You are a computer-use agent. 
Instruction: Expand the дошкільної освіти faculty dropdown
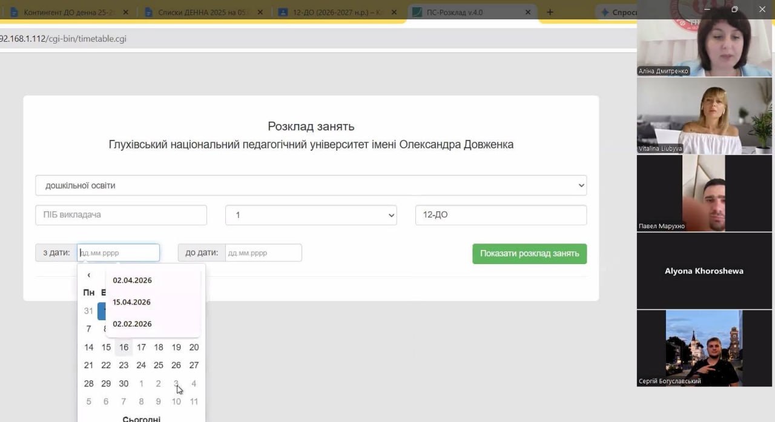[311, 185]
